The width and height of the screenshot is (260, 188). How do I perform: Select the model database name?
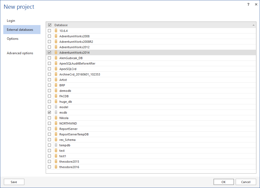[x=64, y=107]
